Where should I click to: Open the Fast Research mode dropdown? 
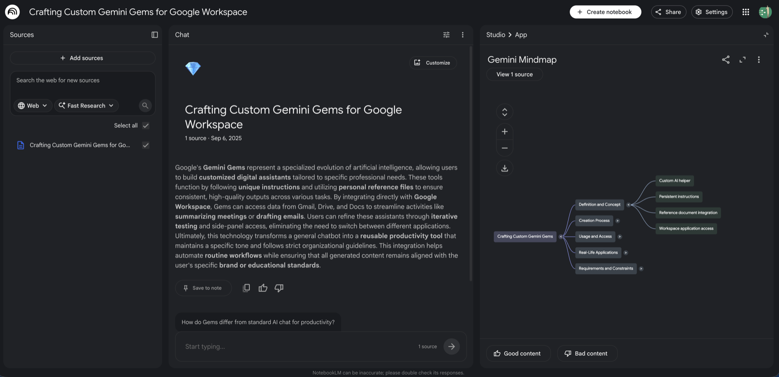click(x=86, y=106)
